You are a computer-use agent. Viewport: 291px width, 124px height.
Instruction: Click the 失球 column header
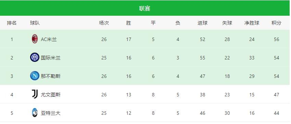pyautogui.click(x=227, y=23)
